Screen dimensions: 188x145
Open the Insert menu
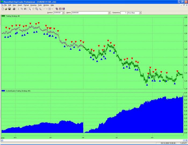(20, 5)
